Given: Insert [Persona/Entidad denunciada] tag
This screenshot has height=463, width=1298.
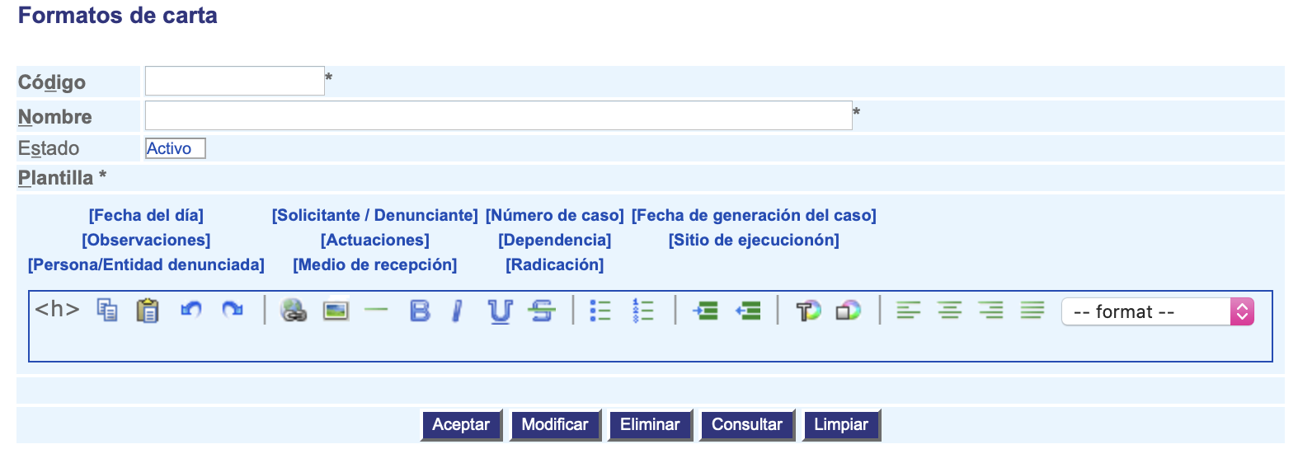Looking at the screenshot, I should point(146,264).
